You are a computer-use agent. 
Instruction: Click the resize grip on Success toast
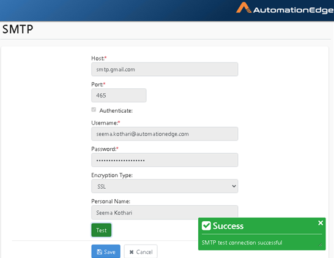click(320, 245)
